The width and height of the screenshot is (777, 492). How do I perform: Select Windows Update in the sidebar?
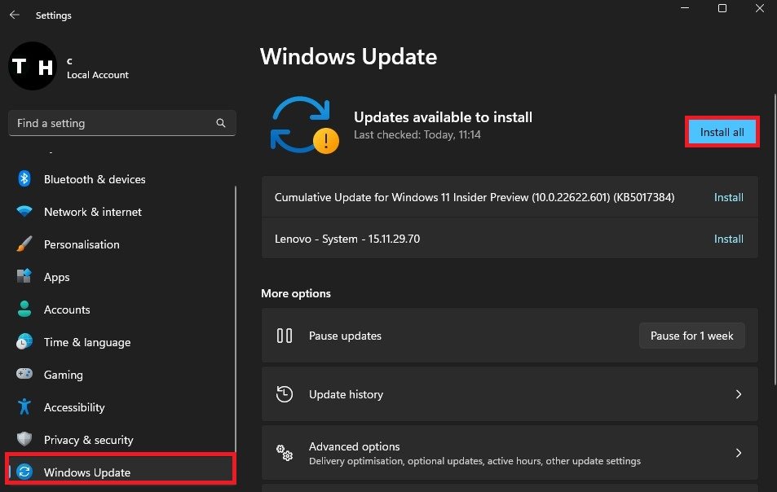tap(87, 472)
